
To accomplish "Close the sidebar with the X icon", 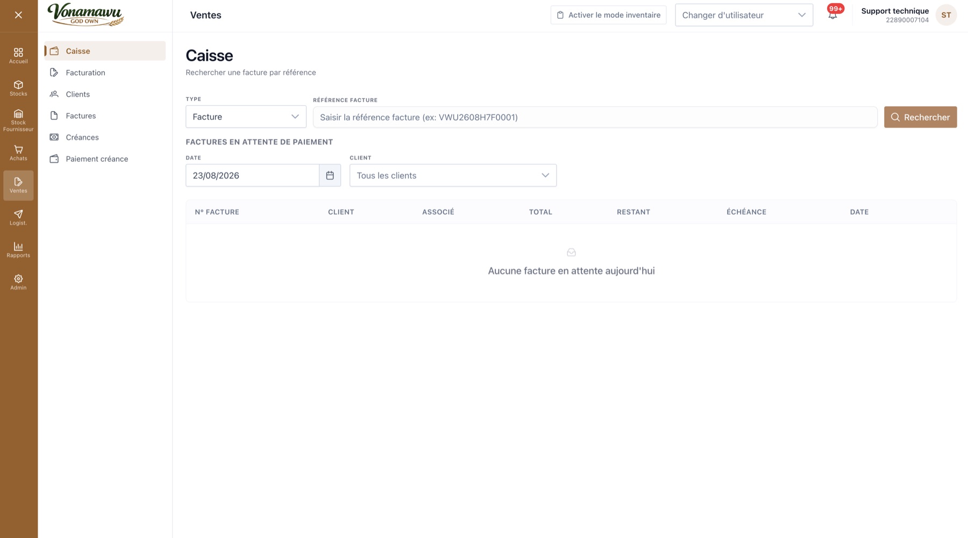I will click(x=18, y=15).
